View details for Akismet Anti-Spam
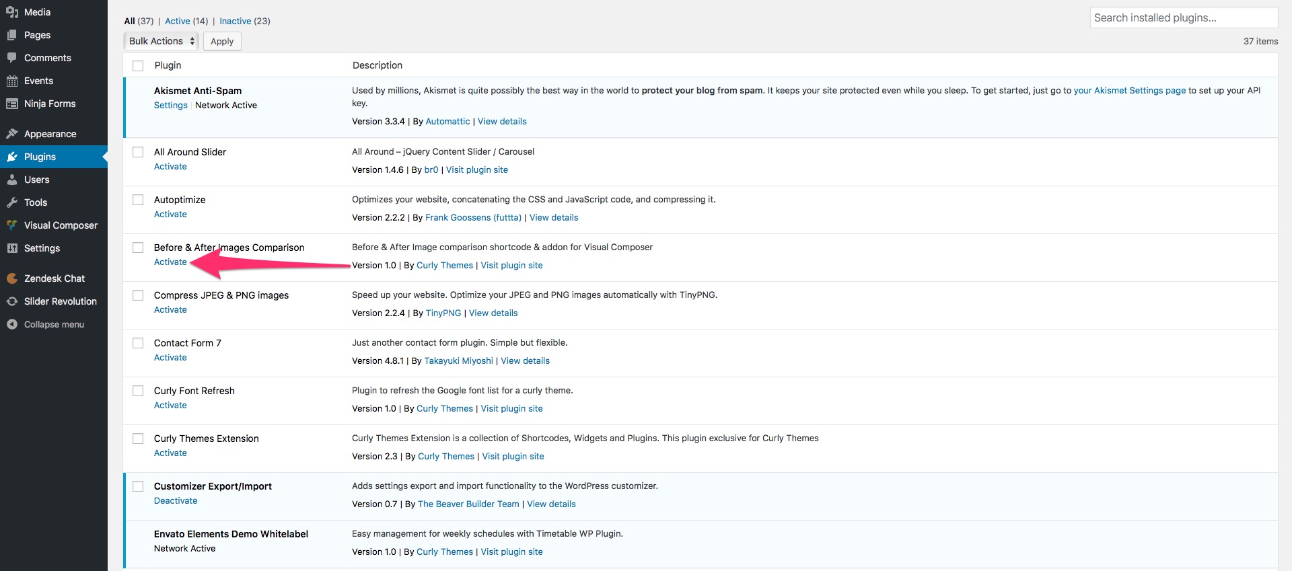Viewport: 1292px width, 571px height. click(x=502, y=122)
